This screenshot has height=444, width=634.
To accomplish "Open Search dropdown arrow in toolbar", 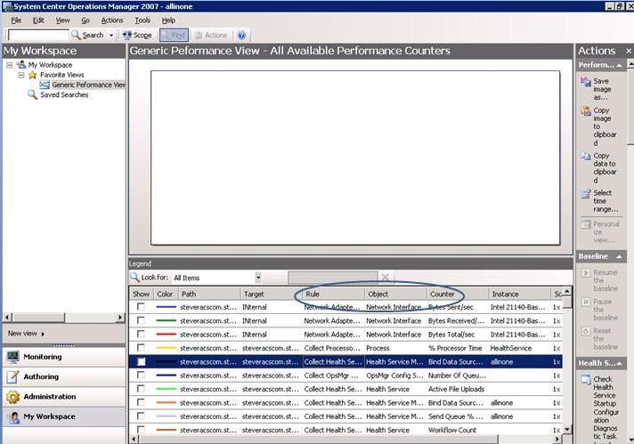I will coord(111,36).
